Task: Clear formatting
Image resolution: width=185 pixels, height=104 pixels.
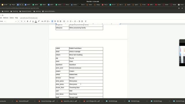Action: (x=86, y=21)
